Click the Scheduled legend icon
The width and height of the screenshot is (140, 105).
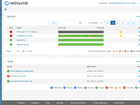tap(52, 88)
